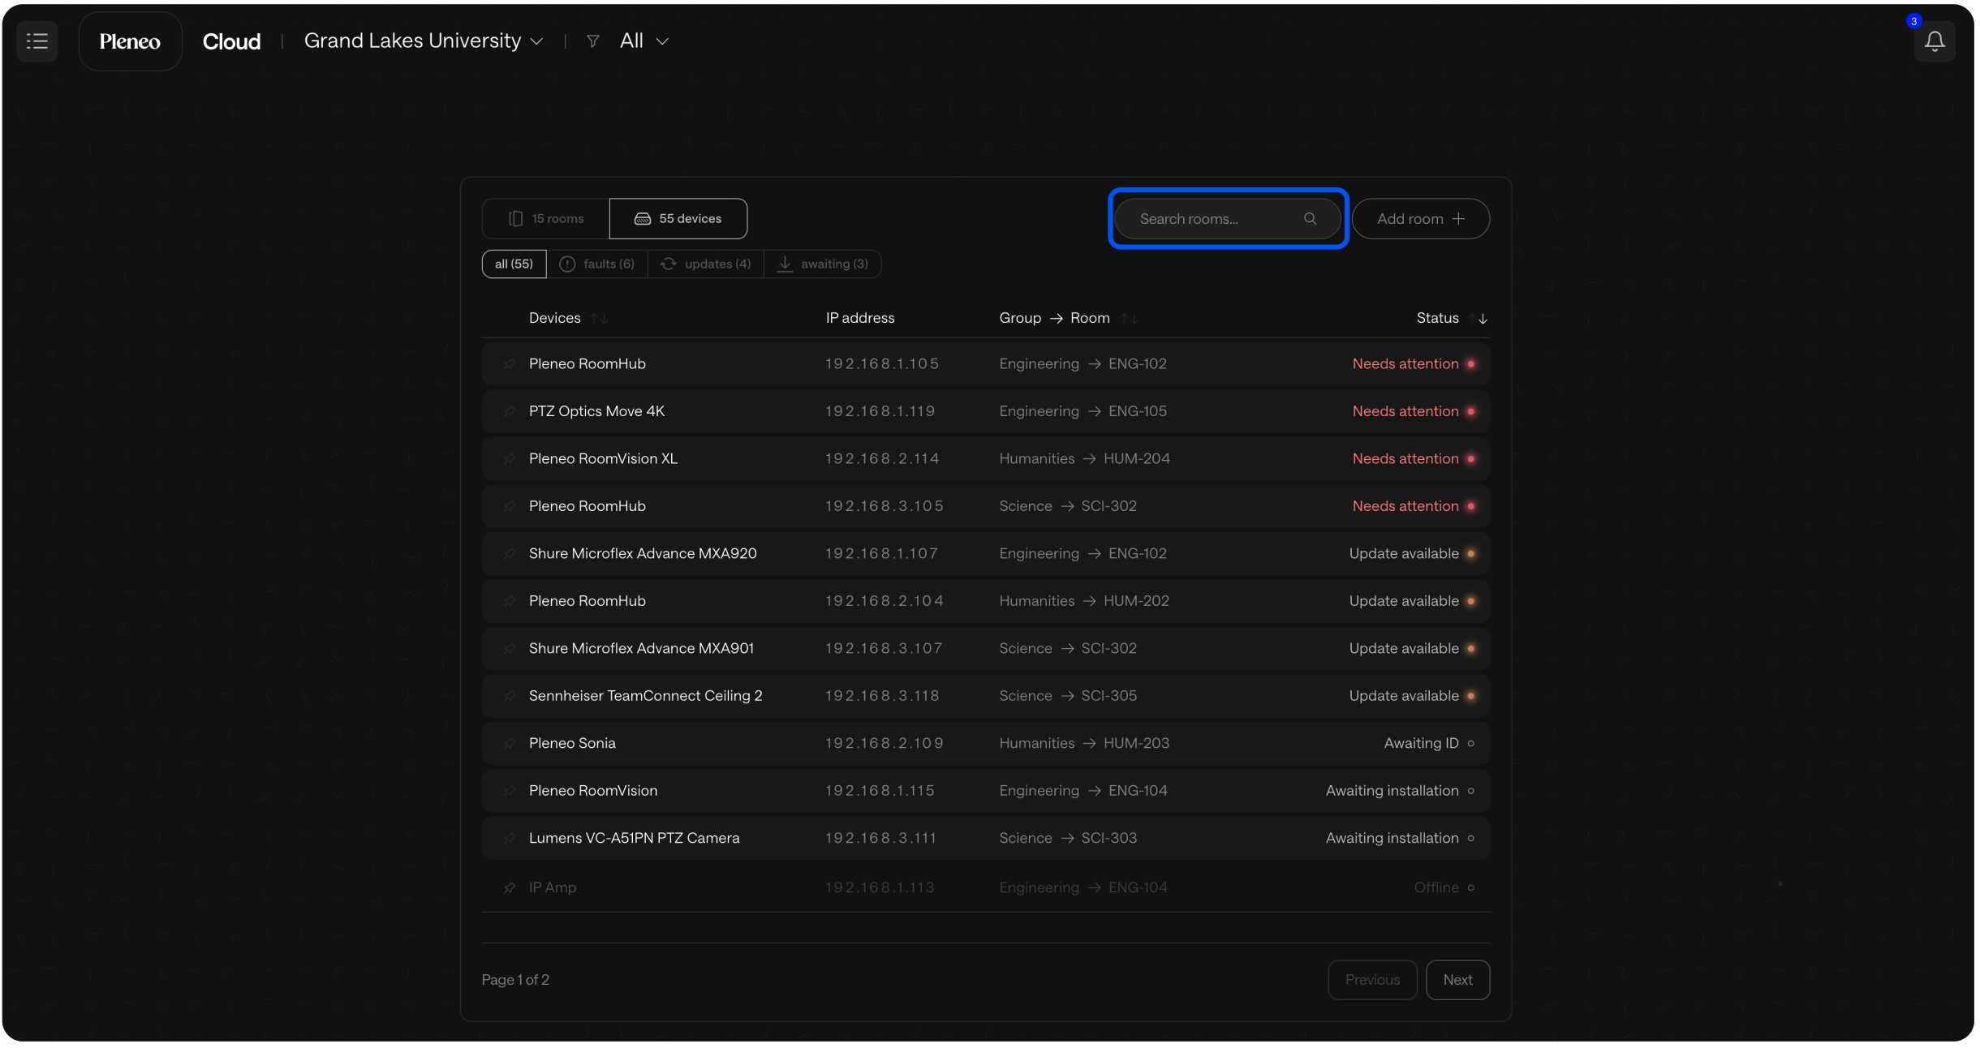Screen dimensions: 1980x1048
Task: Open Lumens VC-A51PN PTZ Camera row
Action: pos(634,838)
